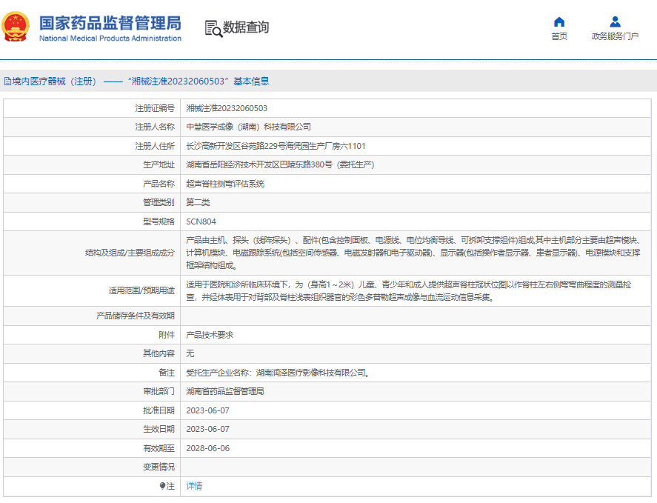Screen dimensions: 657x503
Task: Click the 产品名称 row label
Action: pyautogui.click(x=159, y=184)
